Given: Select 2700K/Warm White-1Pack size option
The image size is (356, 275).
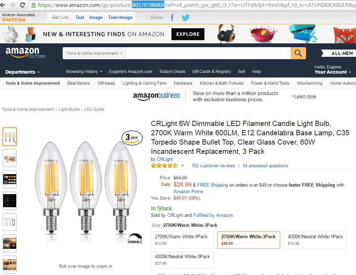Looking at the screenshot, I should point(182,240).
